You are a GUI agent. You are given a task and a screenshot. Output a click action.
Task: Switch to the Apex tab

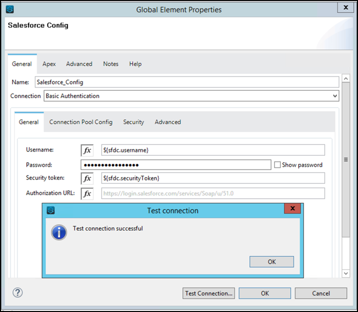pyautogui.click(x=49, y=64)
